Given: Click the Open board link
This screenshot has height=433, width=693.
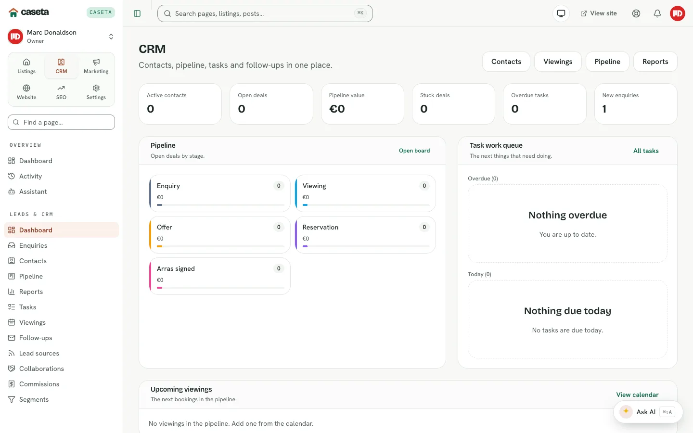Looking at the screenshot, I should 414,151.
